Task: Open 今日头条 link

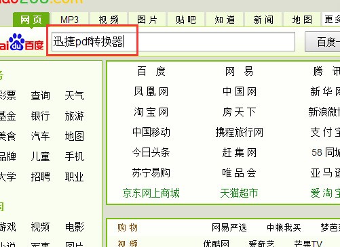Action: coord(151,152)
